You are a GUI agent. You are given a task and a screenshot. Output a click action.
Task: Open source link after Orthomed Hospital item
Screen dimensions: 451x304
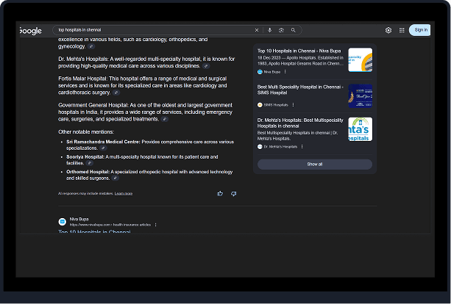point(116,178)
